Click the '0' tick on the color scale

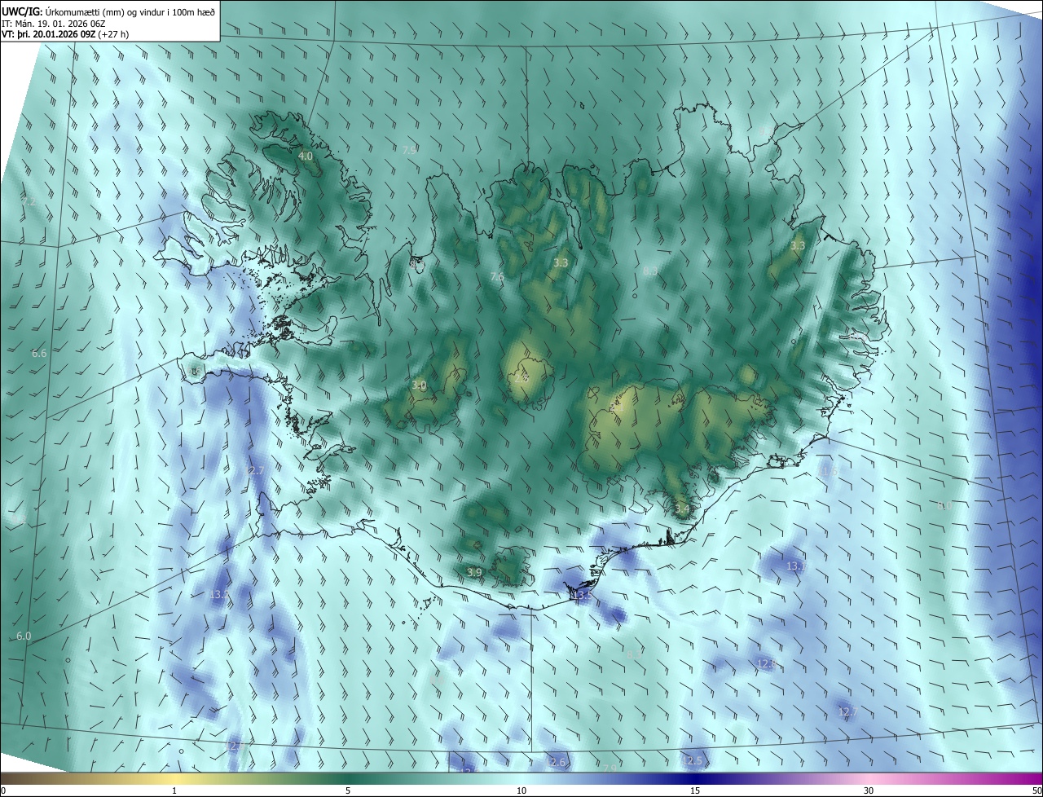coord(3,790)
